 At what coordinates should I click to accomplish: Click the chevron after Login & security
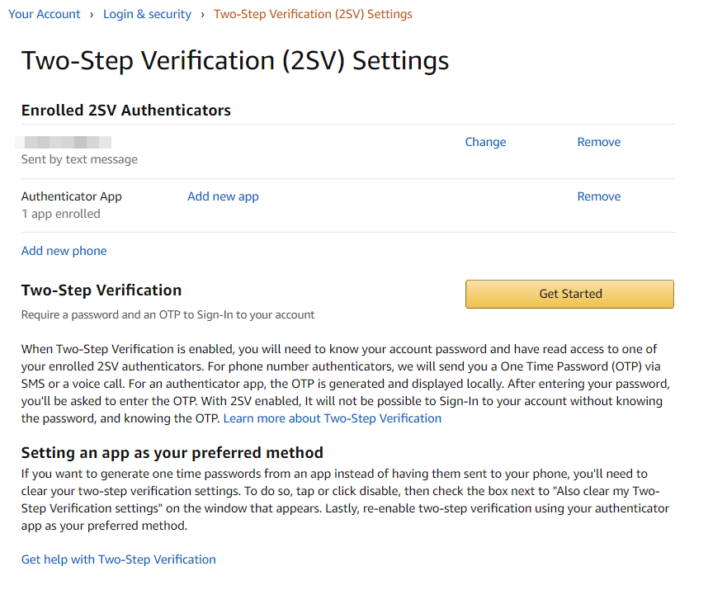point(202,14)
